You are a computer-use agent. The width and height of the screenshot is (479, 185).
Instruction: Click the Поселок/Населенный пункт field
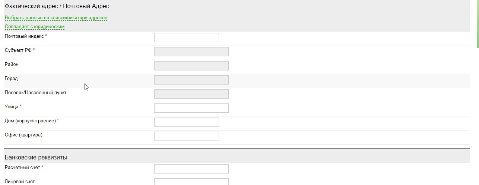[x=191, y=94]
